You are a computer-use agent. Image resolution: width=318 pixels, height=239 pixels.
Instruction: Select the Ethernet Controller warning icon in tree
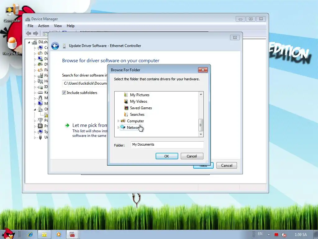click(46, 115)
